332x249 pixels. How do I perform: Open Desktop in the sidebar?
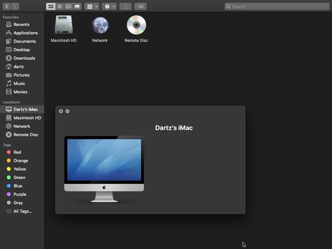pos(22,50)
